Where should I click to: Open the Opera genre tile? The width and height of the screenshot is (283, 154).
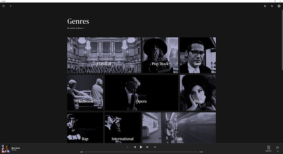pyautogui.click(x=141, y=93)
